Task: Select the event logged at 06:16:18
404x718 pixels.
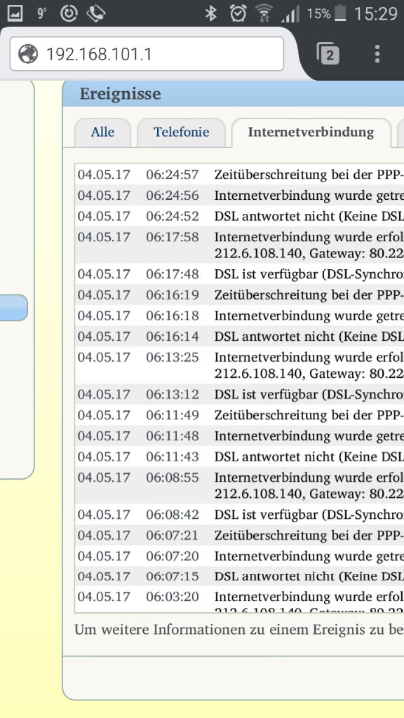Action: click(240, 316)
